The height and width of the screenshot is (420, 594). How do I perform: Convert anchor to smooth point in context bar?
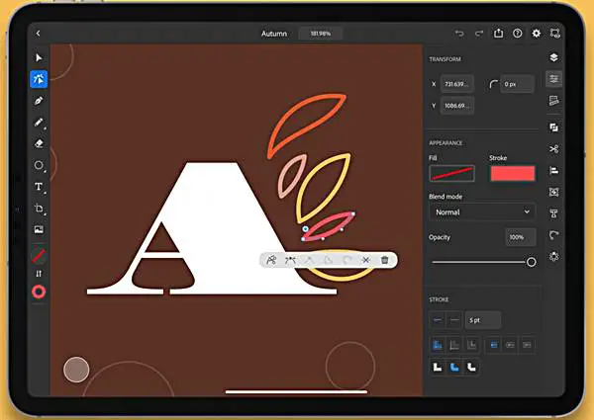(290, 260)
